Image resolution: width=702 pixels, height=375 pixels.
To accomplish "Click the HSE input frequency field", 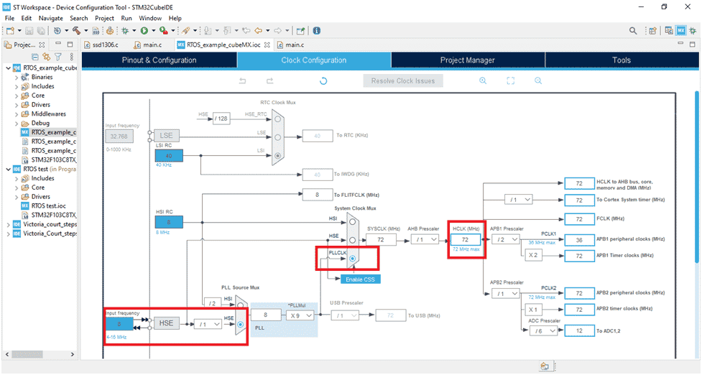I will tap(119, 324).
